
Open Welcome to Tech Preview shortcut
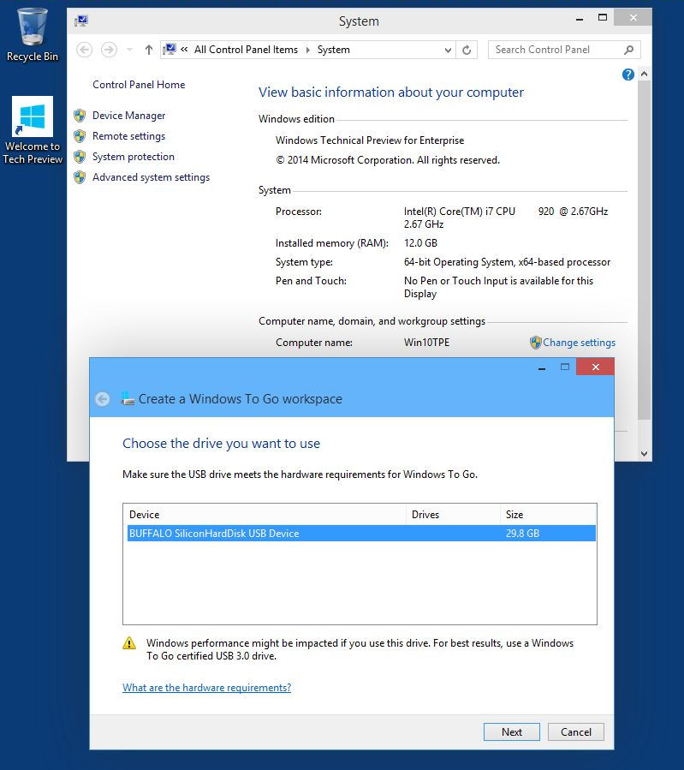[x=33, y=130]
